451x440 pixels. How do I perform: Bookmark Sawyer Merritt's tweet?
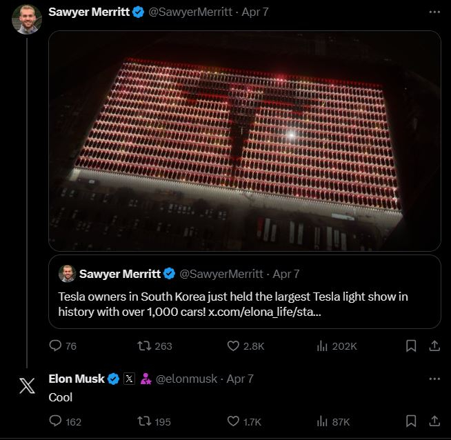point(411,346)
